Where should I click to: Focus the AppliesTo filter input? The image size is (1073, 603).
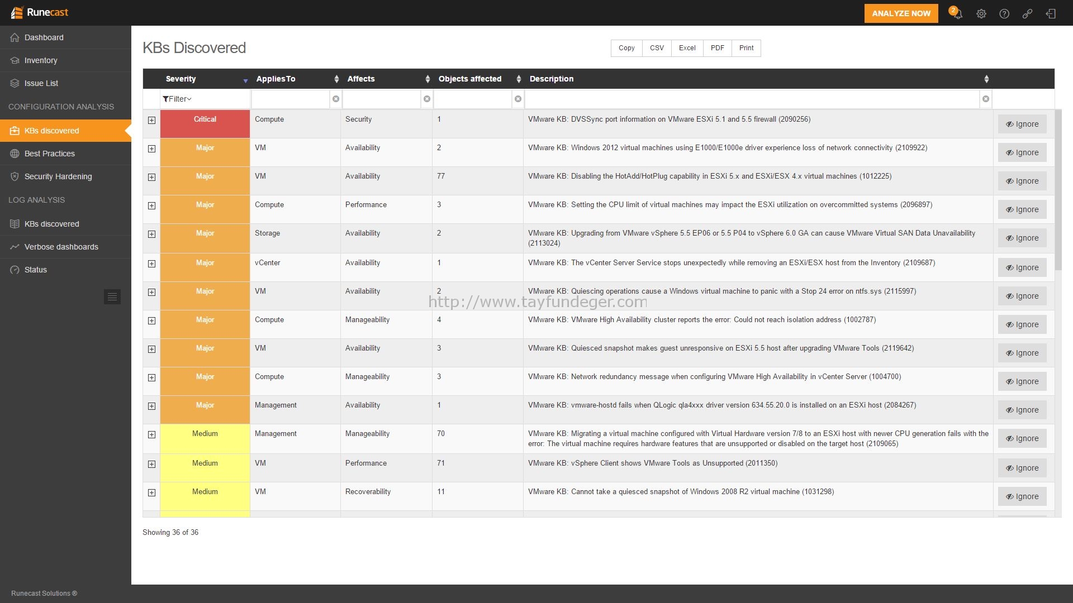click(x=290, y=99)
